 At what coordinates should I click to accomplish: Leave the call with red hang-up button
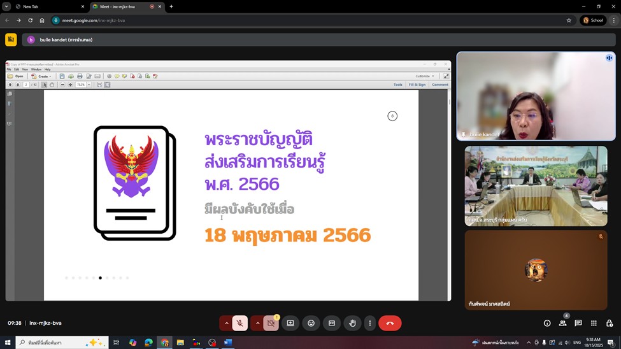pos(390,323)
